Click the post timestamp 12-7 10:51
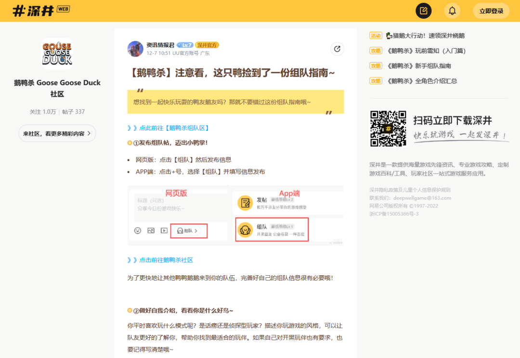Viewport: 520px width, 358px height. click(158, 53)
